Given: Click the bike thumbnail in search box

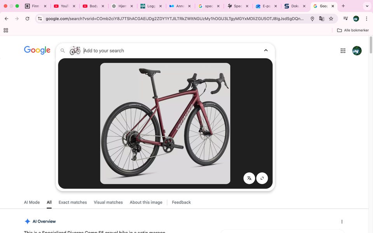Looking at the screenshot, I should (75, 50).
